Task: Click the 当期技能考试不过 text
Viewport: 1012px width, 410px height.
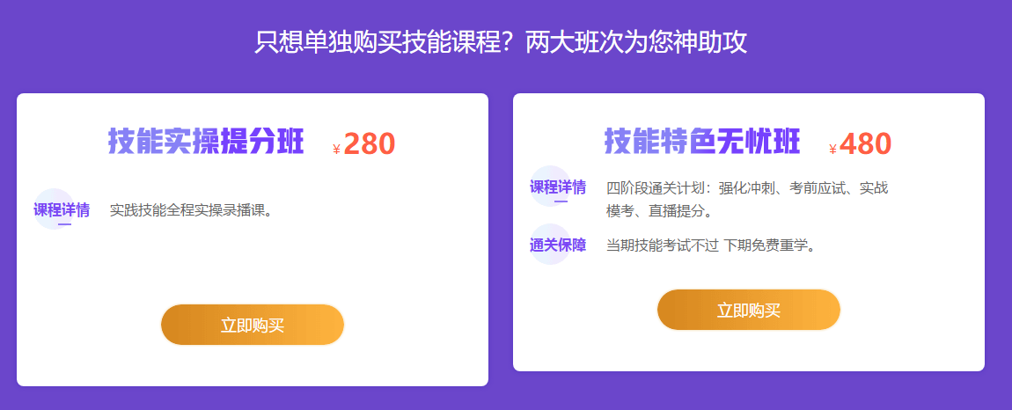Action: [x=663, y=245]
